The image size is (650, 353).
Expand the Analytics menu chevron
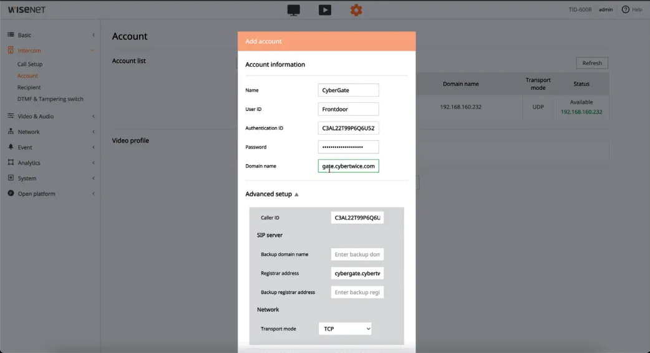coord(94,163)
